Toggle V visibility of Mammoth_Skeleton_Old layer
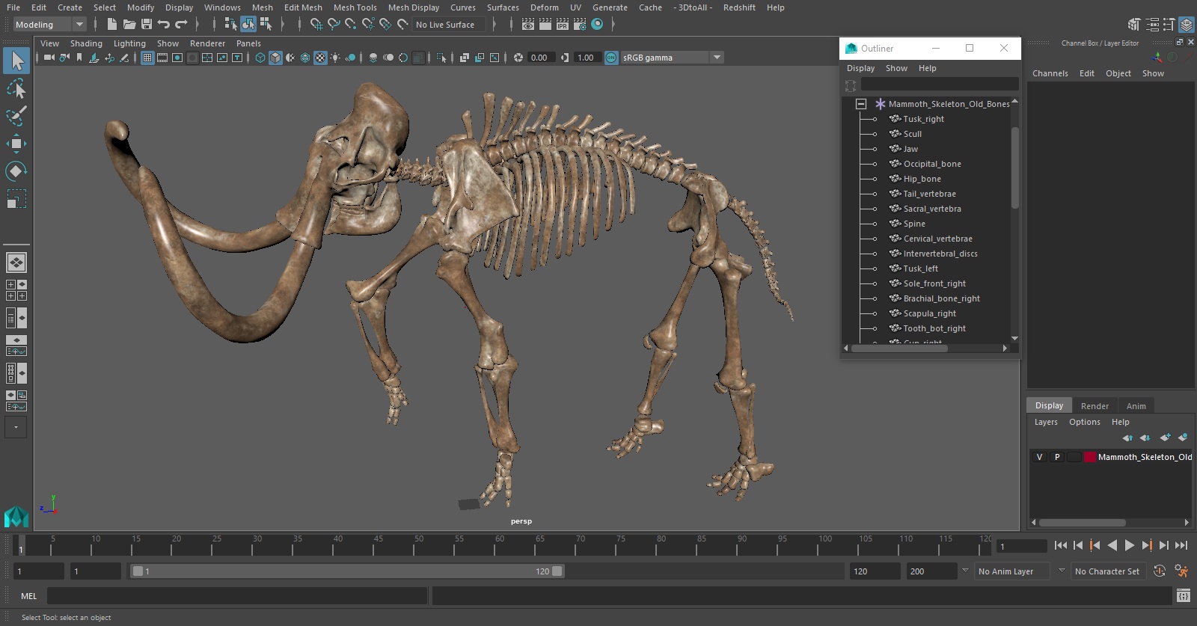Screen dimensions: 1197x626 point(1039,457)
